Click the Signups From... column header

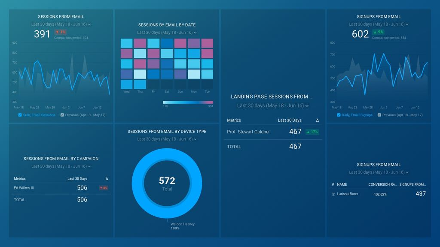click(412, 184)
